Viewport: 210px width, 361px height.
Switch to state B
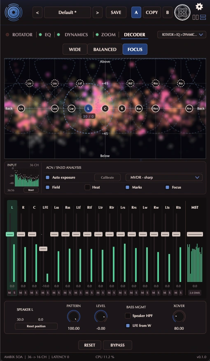click(x=168, y=12)
